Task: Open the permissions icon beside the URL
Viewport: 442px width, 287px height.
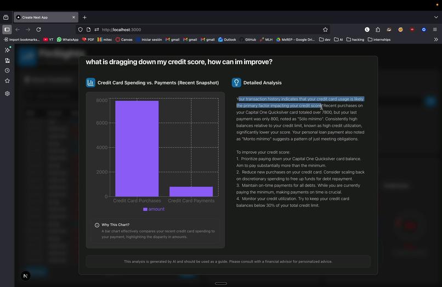Action: pyautogui.click(x=97, y=30)
